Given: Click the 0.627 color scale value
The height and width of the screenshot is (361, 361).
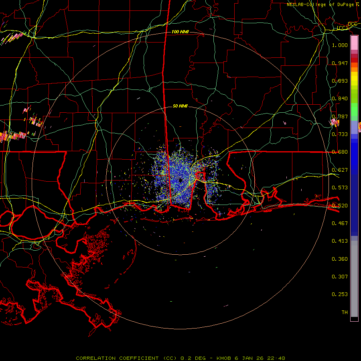Looking at the screenshot, I should click(x=340, y=170).
